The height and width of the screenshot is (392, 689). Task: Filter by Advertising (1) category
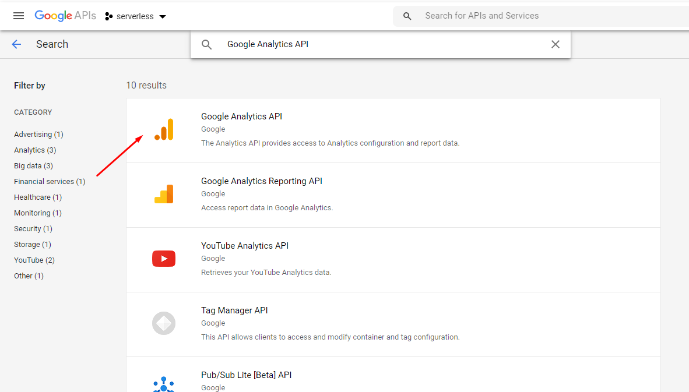pos(38,135)
